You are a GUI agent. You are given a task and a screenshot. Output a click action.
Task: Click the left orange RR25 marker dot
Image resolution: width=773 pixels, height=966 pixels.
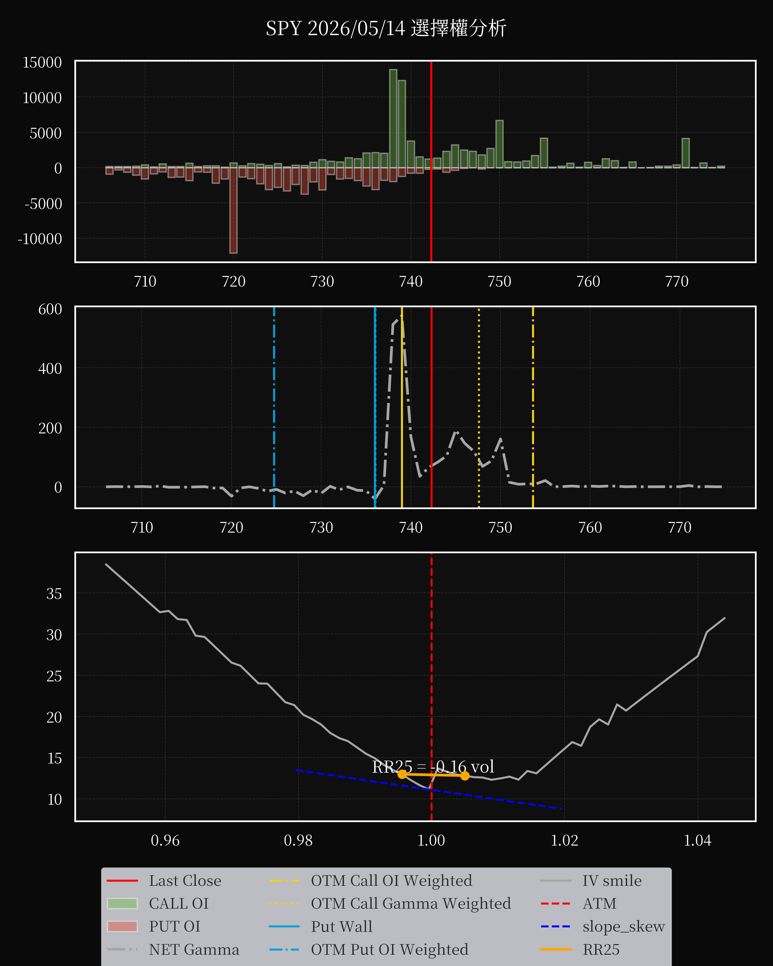tap(402, 774)
